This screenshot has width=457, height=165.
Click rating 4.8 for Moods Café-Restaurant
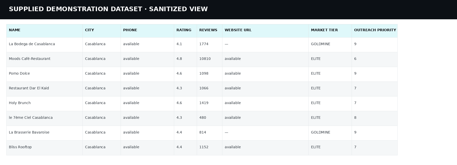click(179, 59)
